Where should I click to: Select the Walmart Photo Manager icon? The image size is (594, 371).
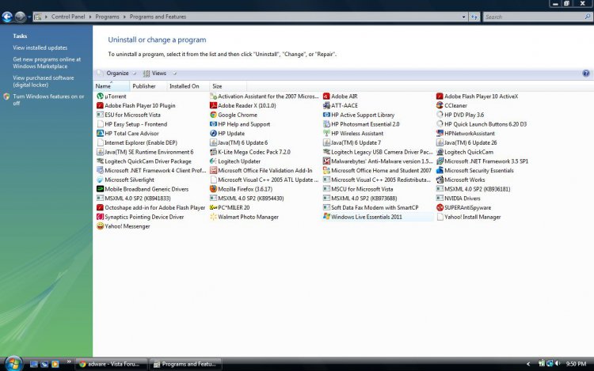coord(213,217)
